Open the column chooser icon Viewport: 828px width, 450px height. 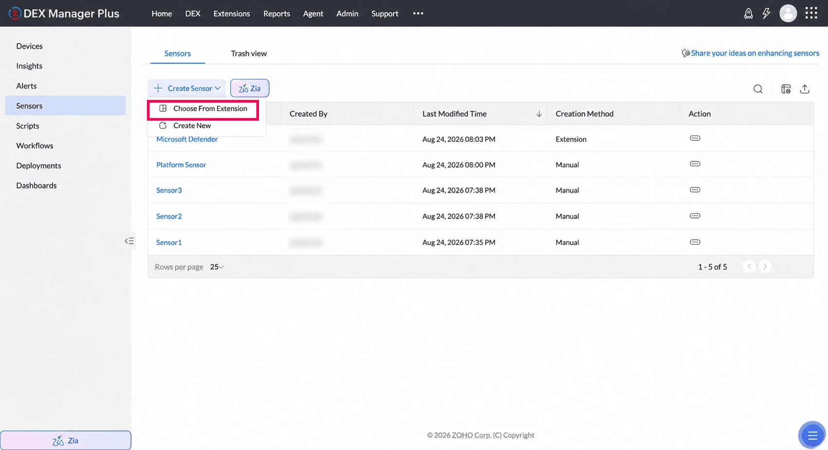pos(786,89)
